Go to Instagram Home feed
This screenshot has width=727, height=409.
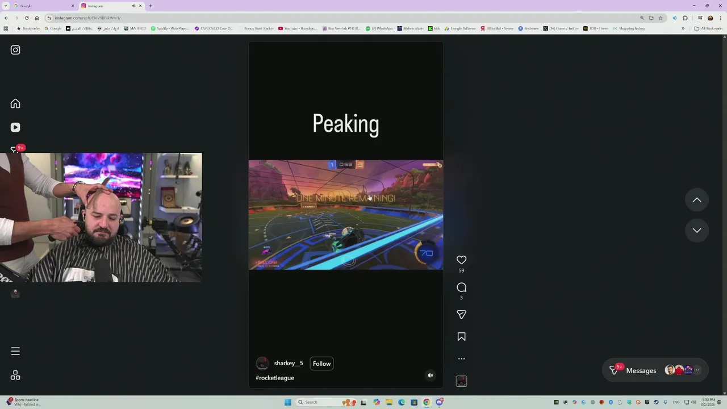click(x=15, y=103)
